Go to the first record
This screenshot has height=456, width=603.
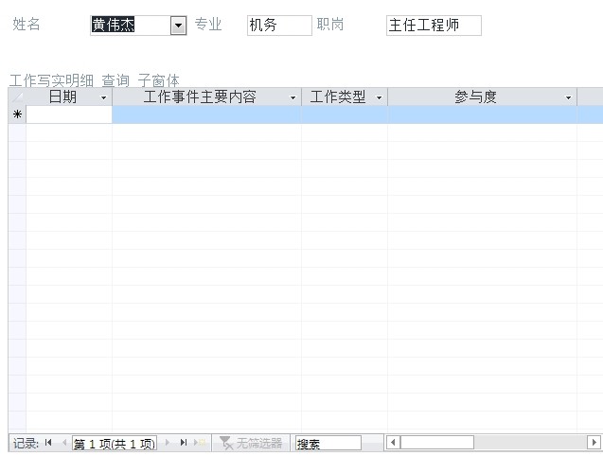tap(48, 443)
